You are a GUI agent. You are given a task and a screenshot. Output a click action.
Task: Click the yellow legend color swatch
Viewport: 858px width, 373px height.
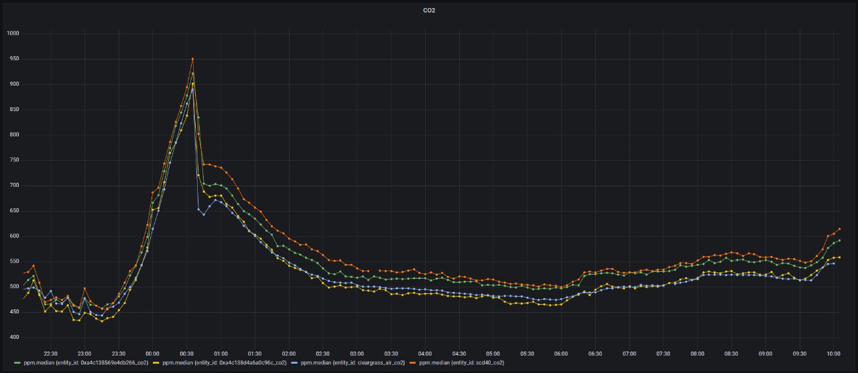pos(156,362)
